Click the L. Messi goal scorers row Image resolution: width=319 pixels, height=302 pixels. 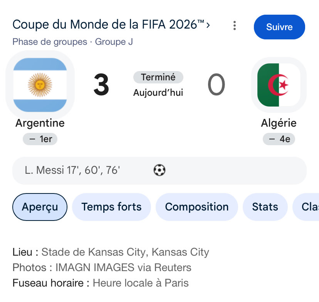[x=159, y=170]
